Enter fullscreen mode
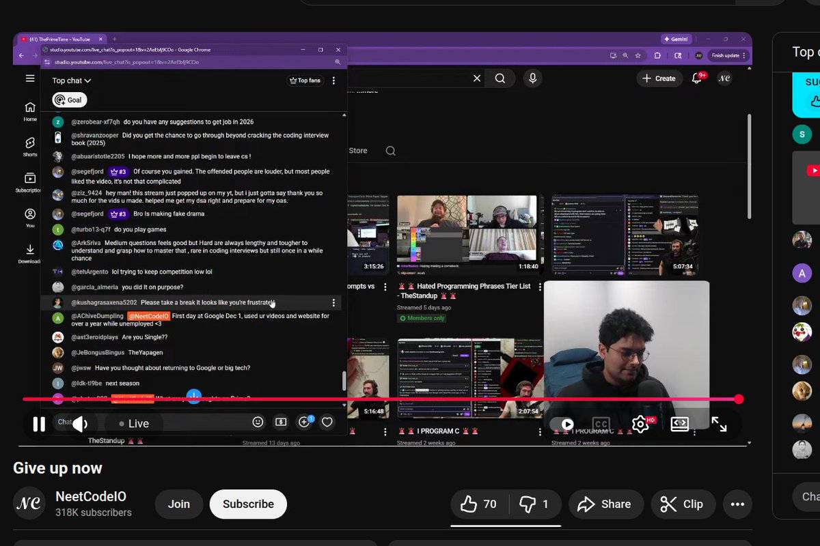Viewport: 820px width, 546px height. (x=719, y=424)
